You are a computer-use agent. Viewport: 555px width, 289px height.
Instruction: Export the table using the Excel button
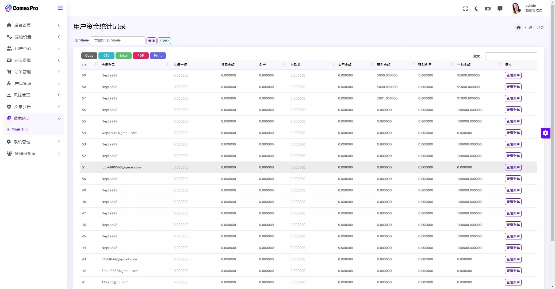tap(123, 56)
